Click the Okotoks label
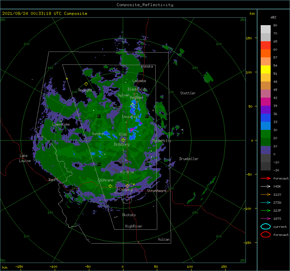This screenshot has height=271, width=290. click(x=129, y=215)
